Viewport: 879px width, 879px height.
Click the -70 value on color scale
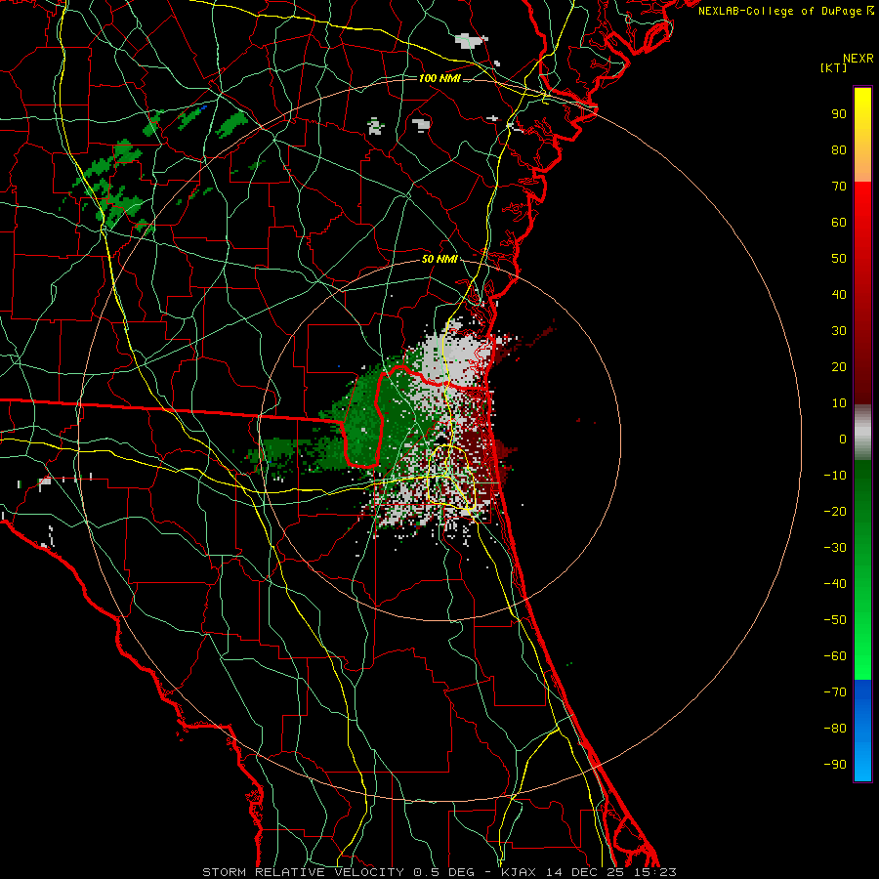(835, 692)
